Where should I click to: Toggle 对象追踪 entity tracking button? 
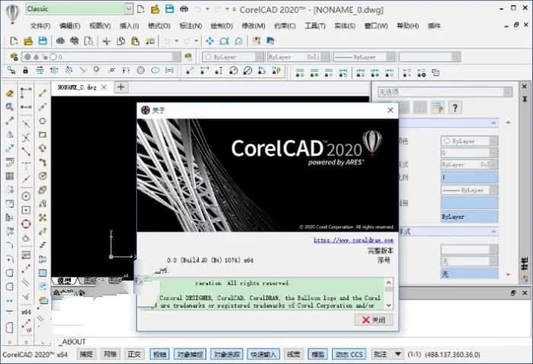(226, 354)
